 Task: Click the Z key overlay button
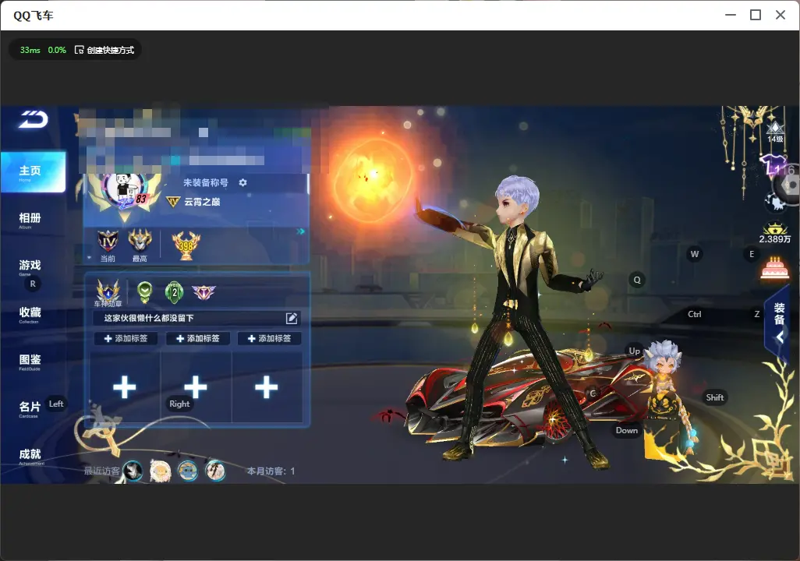click(757, 314)
